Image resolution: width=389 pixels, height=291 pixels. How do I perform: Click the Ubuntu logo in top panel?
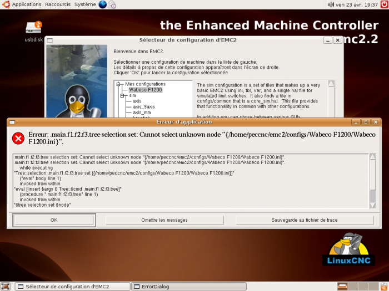6,4
